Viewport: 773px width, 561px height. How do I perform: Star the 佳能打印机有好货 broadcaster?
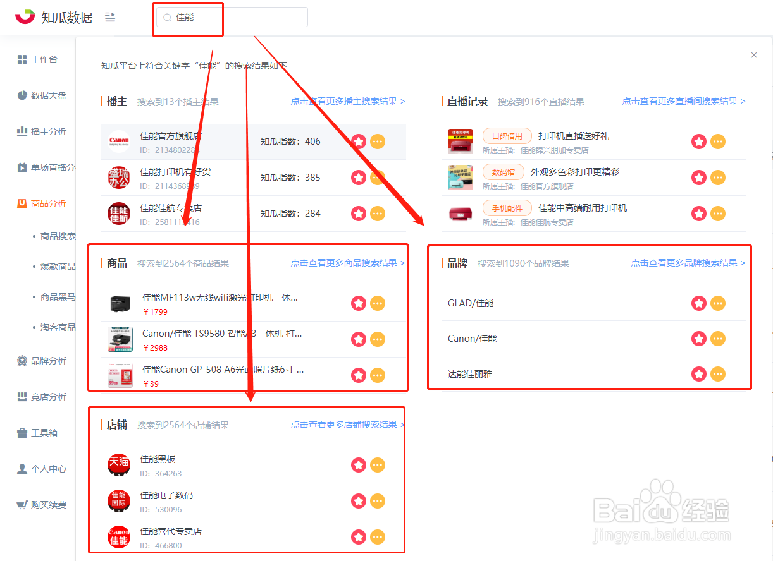coord(359,178)
